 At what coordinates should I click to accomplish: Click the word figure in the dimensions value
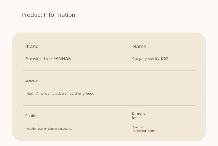pos(151,131)
